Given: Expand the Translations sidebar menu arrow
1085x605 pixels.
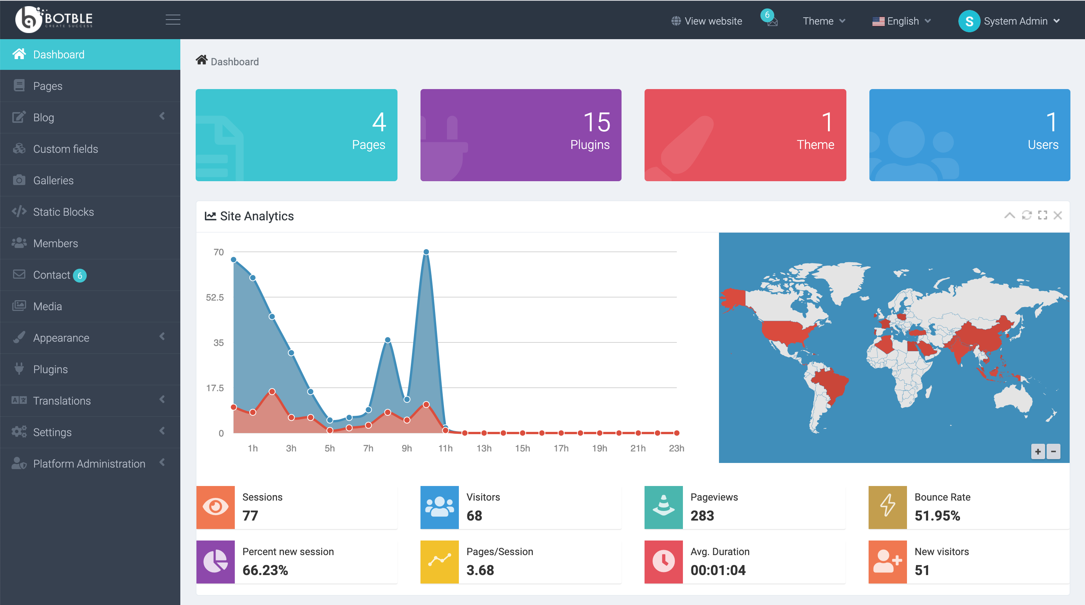Looking at the screenshot, I should pyautogui.click(x=162, y=399).
